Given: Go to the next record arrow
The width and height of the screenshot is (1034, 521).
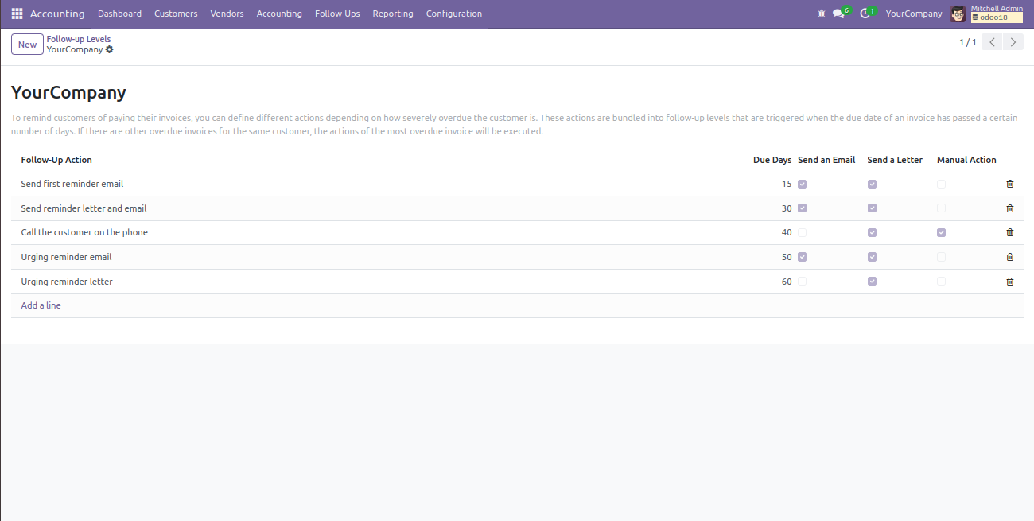Looking at the screenshot, I should pos(1013,42).
